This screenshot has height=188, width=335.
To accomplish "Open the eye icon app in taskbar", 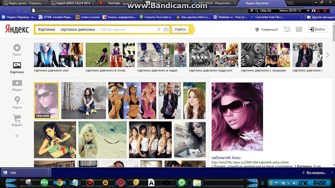I will [166, 183].
